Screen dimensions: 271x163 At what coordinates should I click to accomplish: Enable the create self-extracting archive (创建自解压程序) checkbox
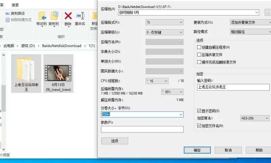click(199, 47)
